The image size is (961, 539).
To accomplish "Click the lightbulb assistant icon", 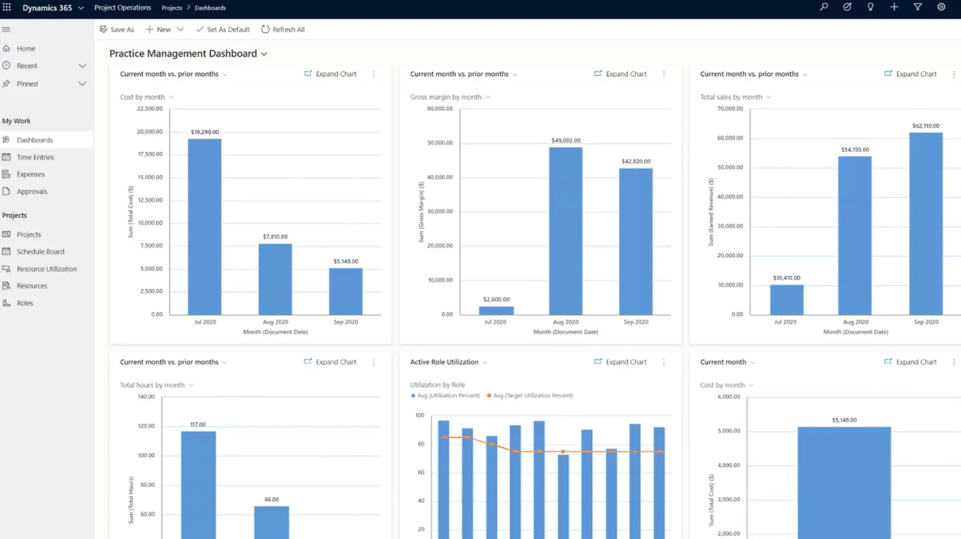I will [x=871, y=7].
